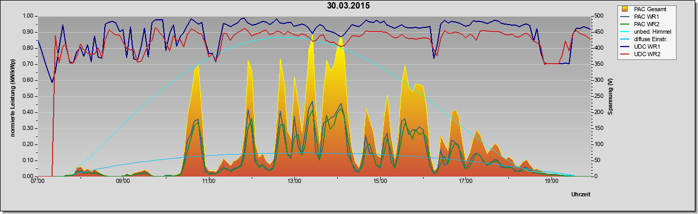This screenshot has height=214, width=698.
Task: Click the Spannung (V) axis title
Action: tap(610, 96)
